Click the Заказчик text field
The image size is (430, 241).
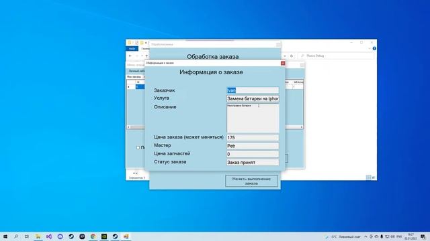[253, 90]
